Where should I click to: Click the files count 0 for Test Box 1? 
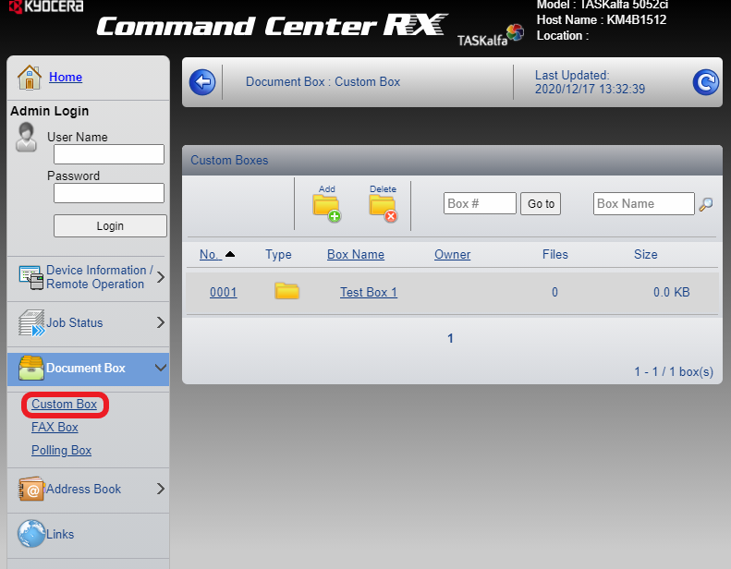pyautogui.click(x=554, y=292)
